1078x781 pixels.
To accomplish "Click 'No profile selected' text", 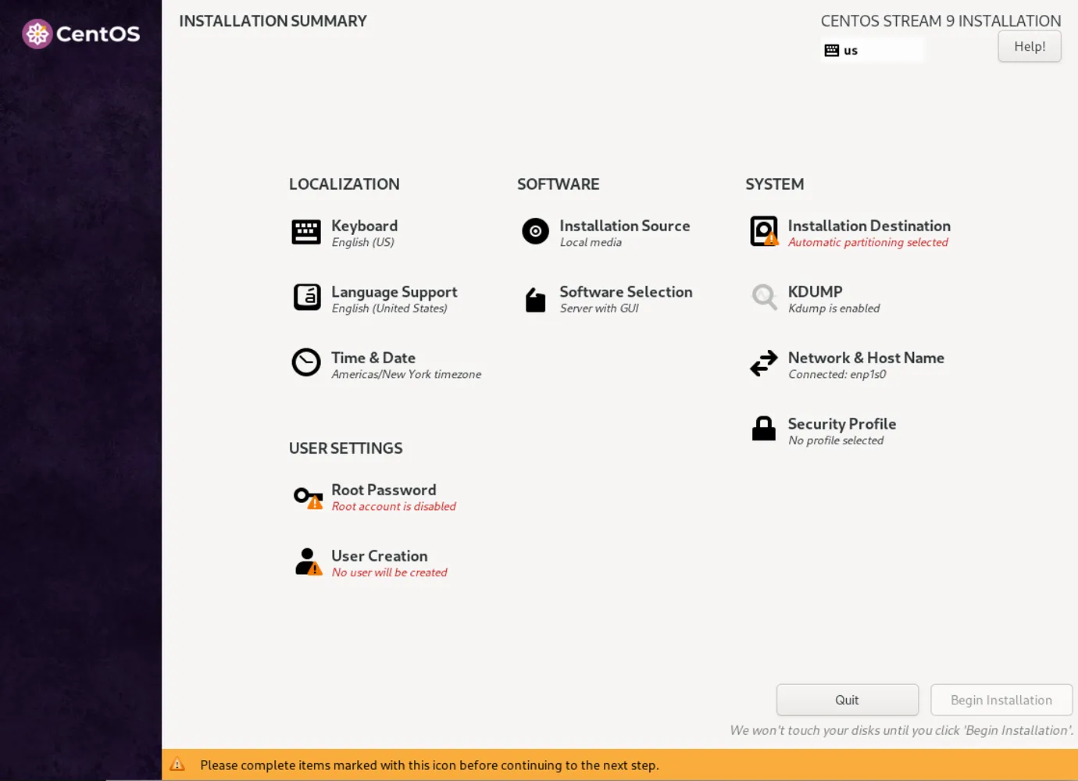I will coord(836,440).
